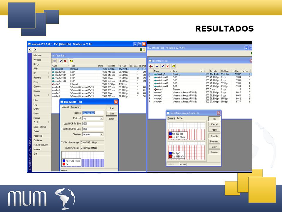Expand the System submenu arrow

[49, 95]
